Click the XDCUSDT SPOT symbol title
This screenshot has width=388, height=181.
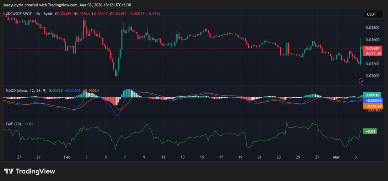pyautogui.click(x=17, y=14)
